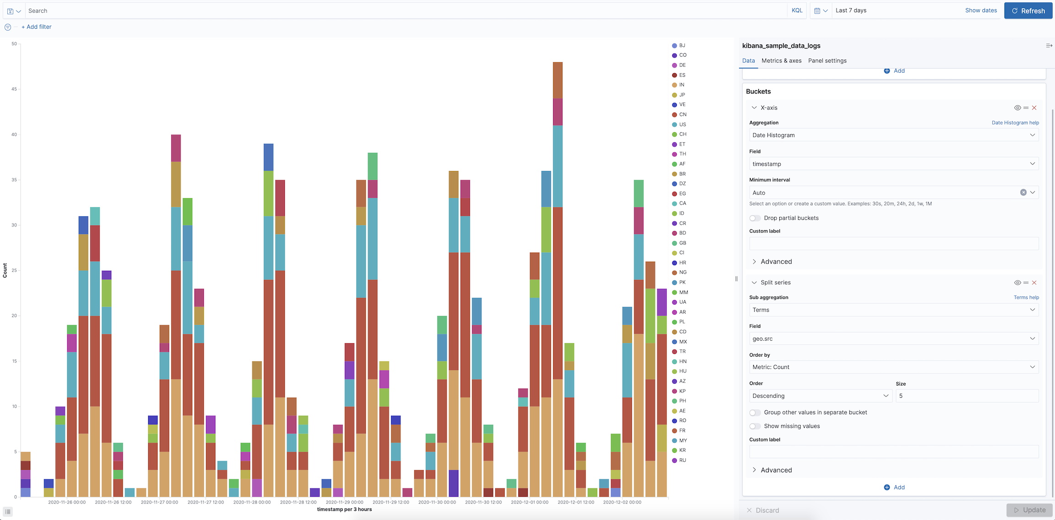This screenshot has width=1055, height=520.
Task: Expand the Advanced section under Split series
Action: (772, 470)
